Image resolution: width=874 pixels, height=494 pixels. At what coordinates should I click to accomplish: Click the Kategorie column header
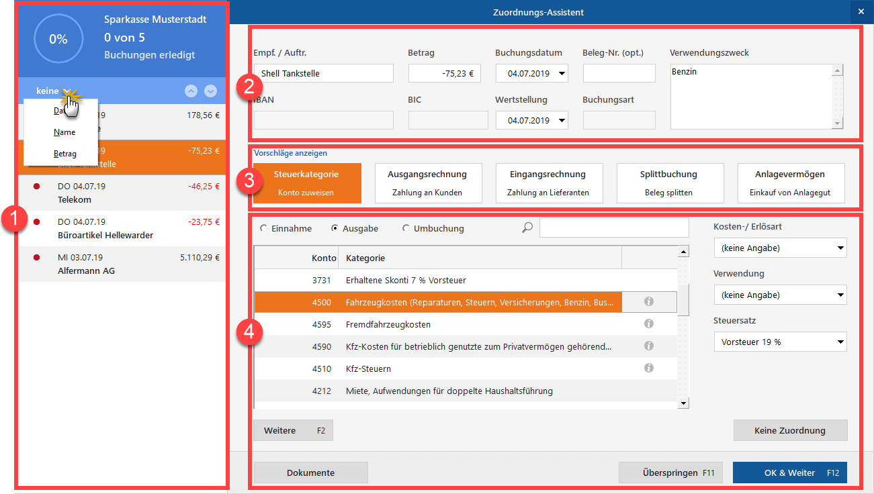point(481,258)
